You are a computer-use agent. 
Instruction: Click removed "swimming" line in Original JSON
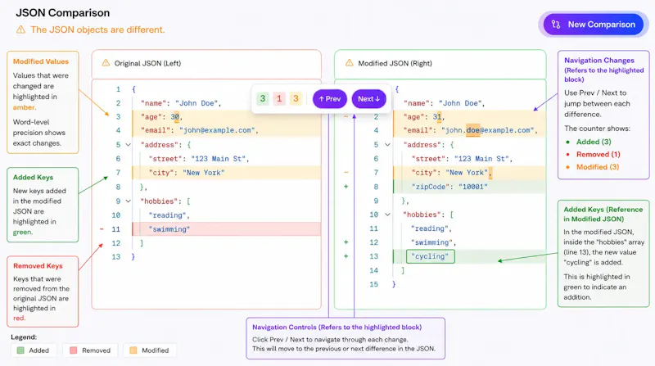pos(227,229)
